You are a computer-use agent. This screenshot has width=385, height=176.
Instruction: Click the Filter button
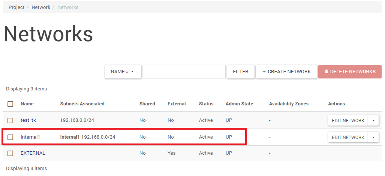click(x=240, y=72)
